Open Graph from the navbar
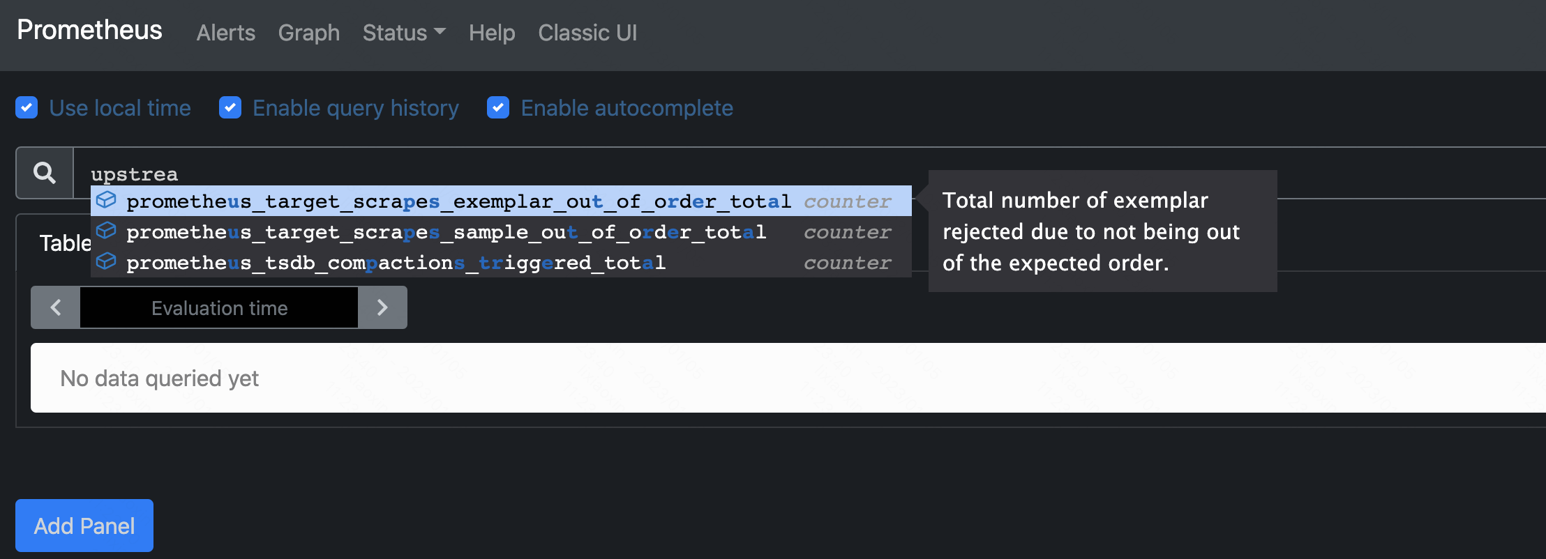This screenshot has height=559, width=1546. [x=309, y=33]
